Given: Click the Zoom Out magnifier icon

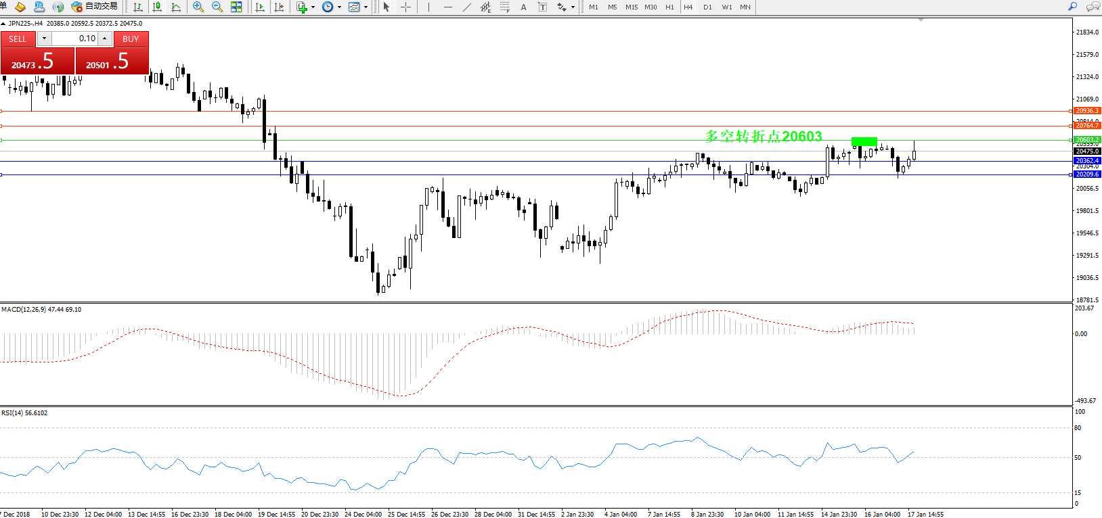Looking at the screenshot, I should pyautogui.click(x=217, y=7).
